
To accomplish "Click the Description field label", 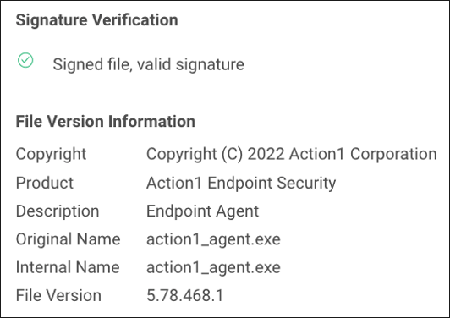I will 58,211.
